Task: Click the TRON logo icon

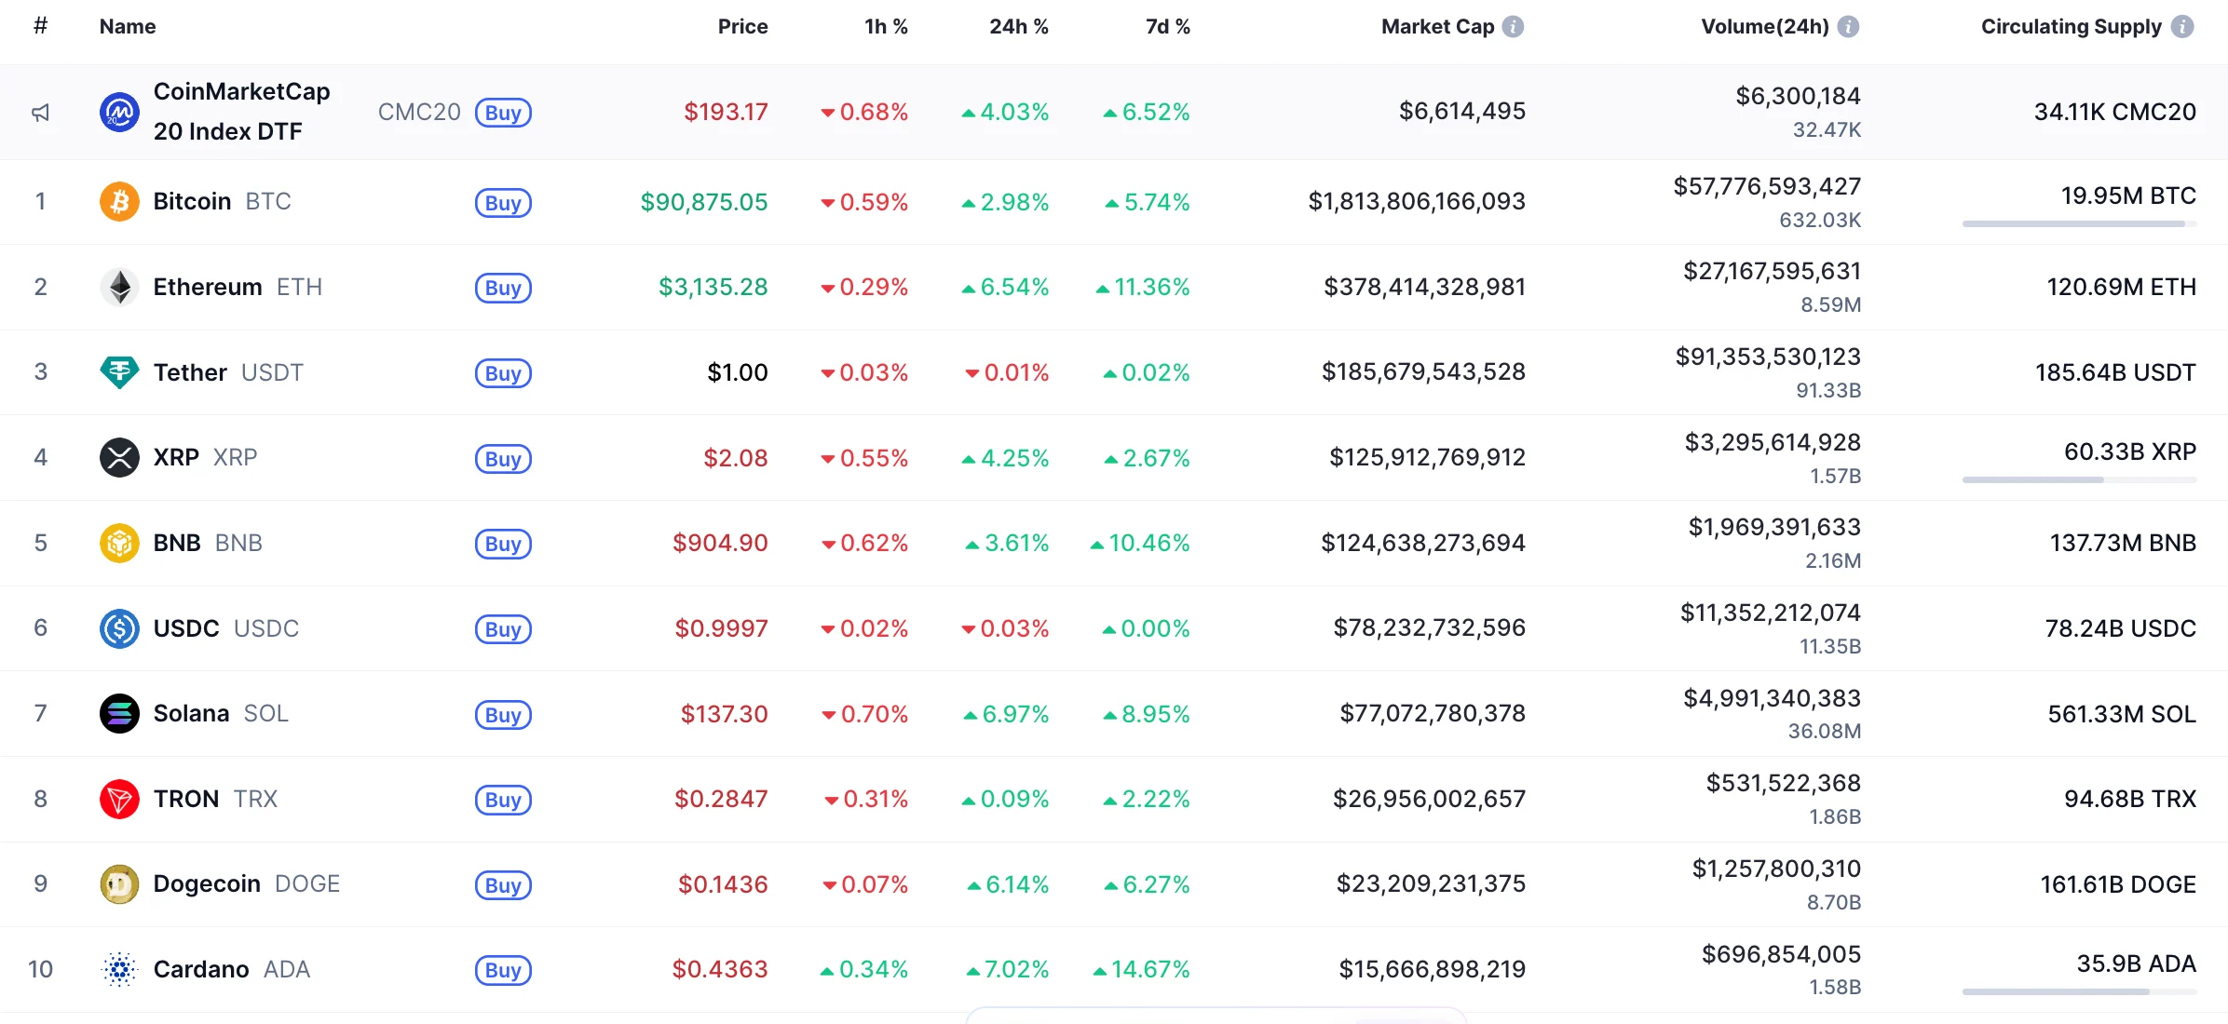Action: coord(119,799)
